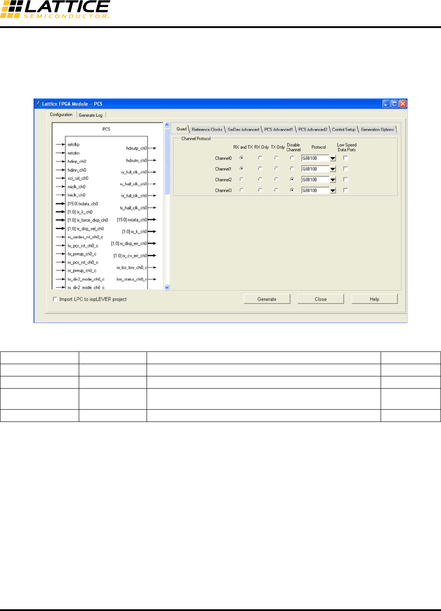The image size is (441, 611).
Task: Switch to the Configuration tab
Action: (x=61, y=115)
